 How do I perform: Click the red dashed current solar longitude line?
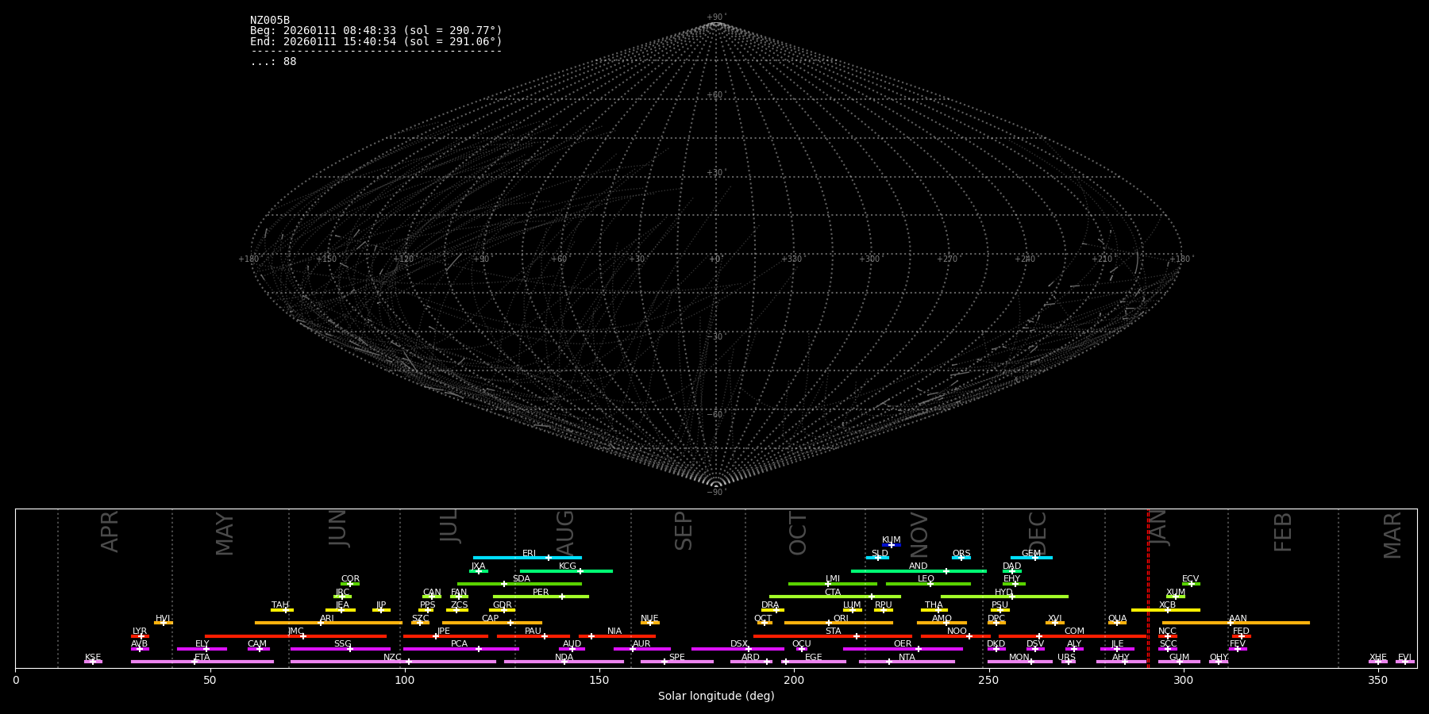[1148, 588]
